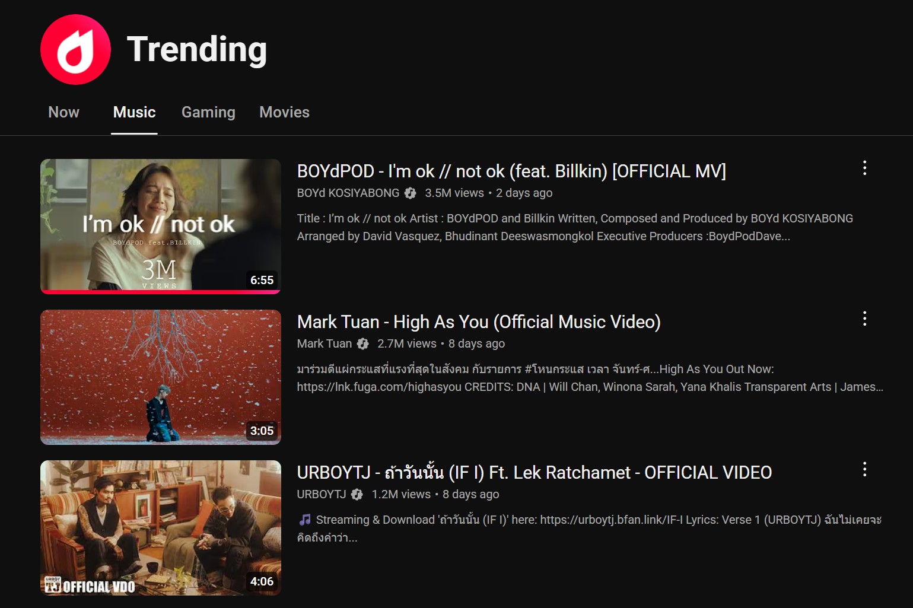The image size is (913, 608).
Task: Click the red watched progress bar on BOYdPOD thumbnail
Action: [x=160, y=292]
